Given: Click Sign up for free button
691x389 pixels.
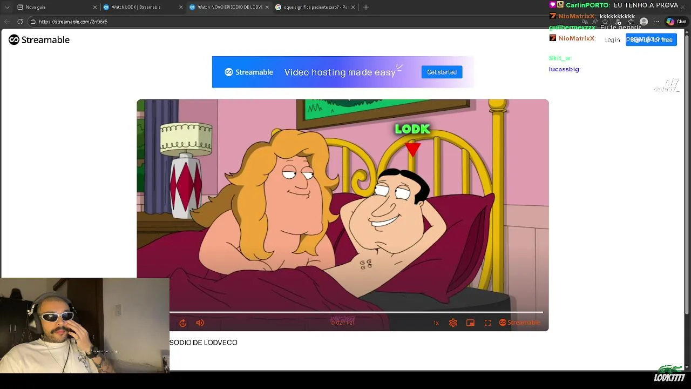Looking at the screenshot, I should [x=651, y=39].
